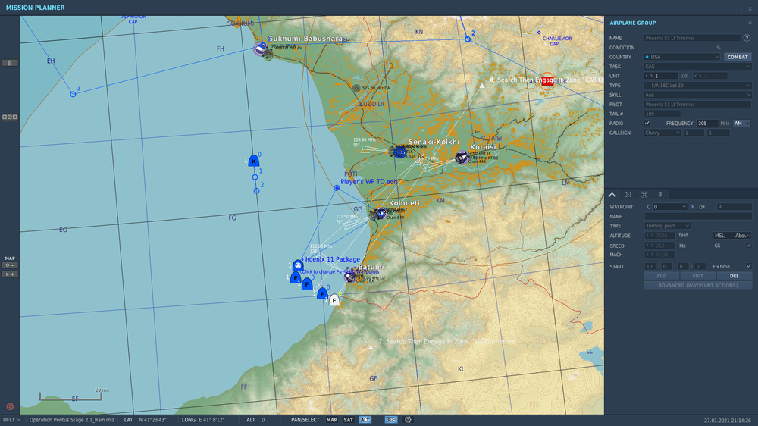Click the SPEED stepper showing 210
Viewport: 758px width, 426px height.
659,246
